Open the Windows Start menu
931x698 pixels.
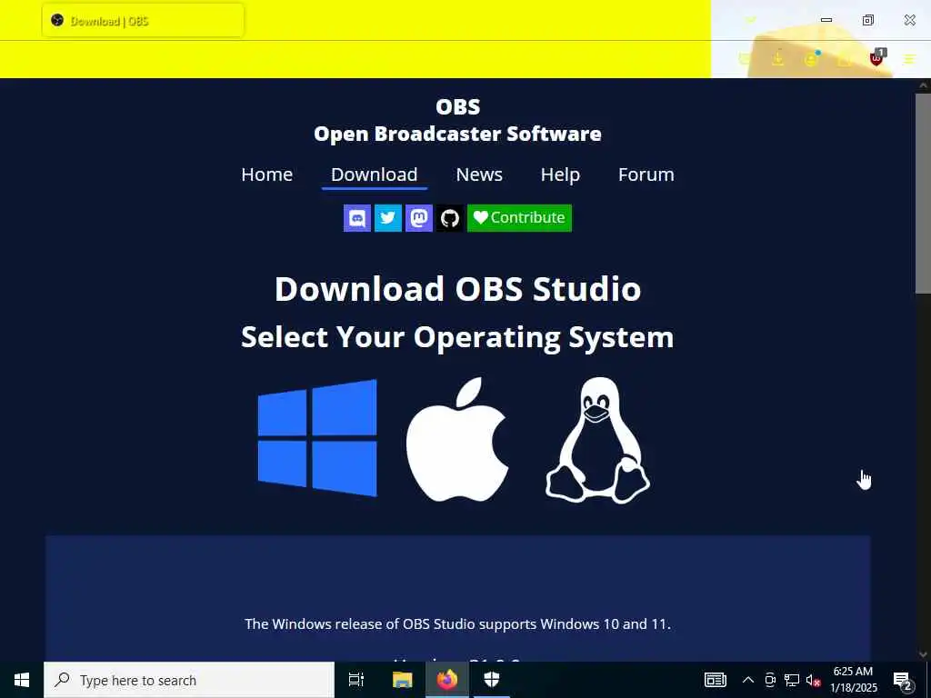pos(22,680)
